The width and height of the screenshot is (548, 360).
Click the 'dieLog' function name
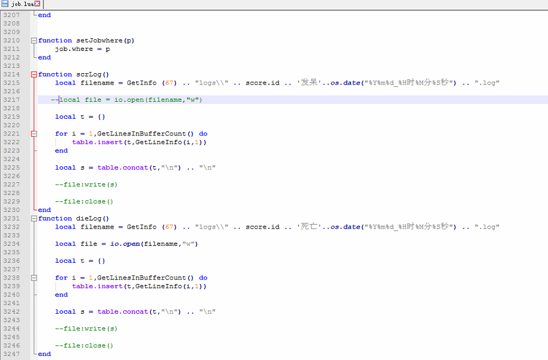coord(89,219)
